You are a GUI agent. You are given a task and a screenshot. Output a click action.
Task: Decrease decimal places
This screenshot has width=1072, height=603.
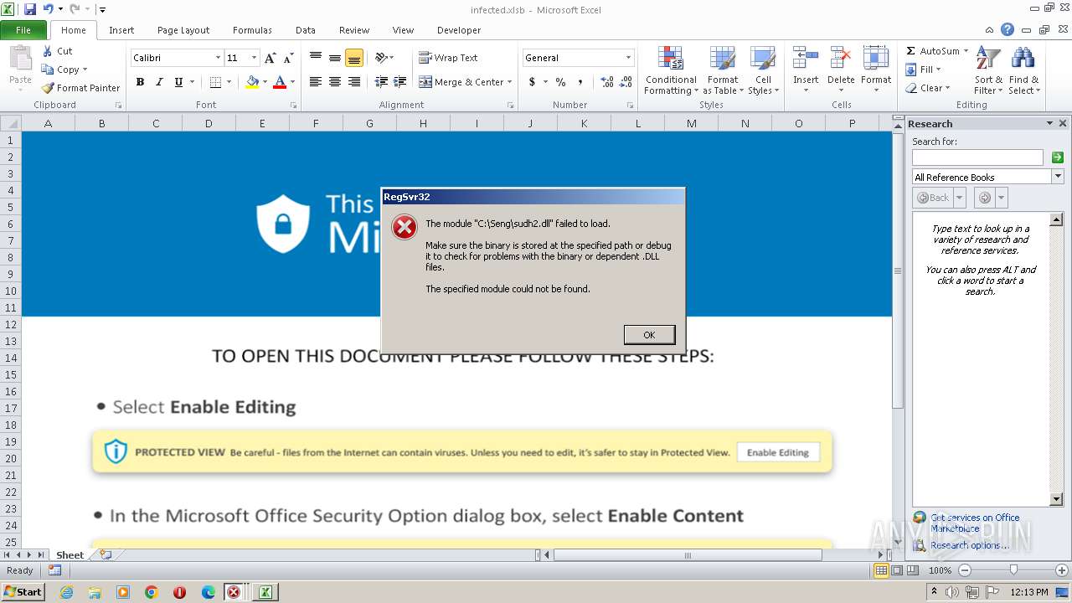(626, 82)
